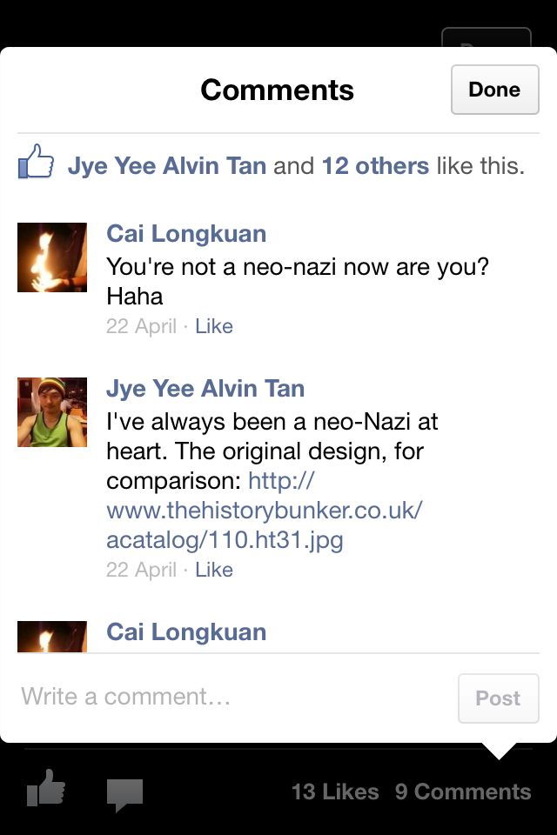The height and width of the screenshot is (835, 557).
Task: Close comments with the Done button
Action: 494,90
